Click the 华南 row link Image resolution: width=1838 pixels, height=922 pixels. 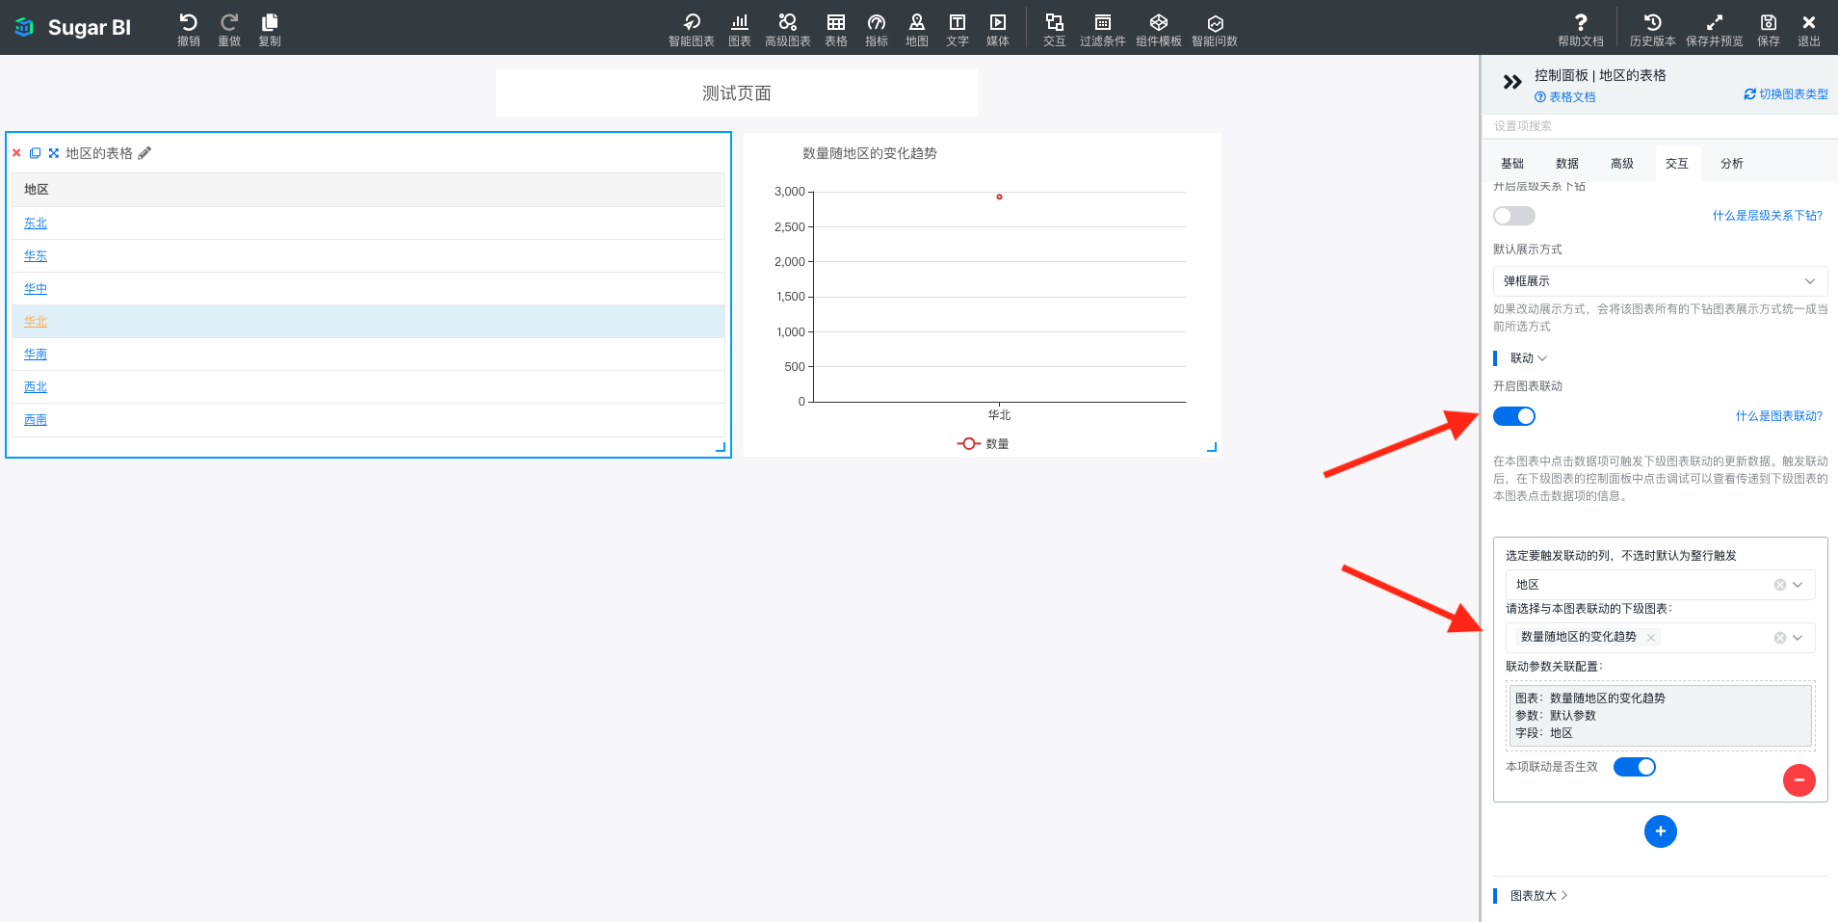click(36, 355)
